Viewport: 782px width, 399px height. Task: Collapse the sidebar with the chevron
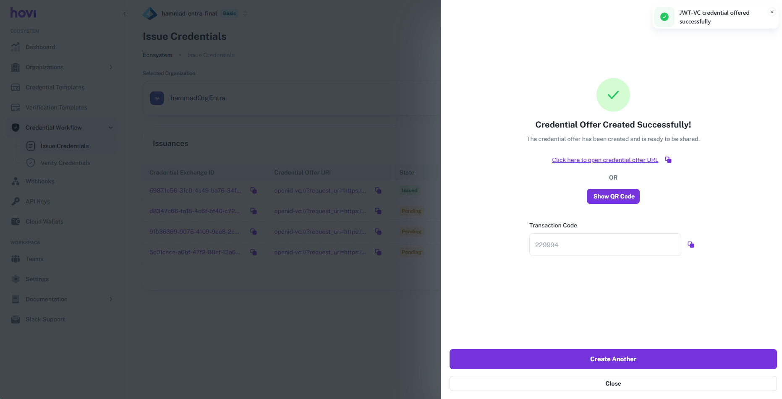(125, 14)
